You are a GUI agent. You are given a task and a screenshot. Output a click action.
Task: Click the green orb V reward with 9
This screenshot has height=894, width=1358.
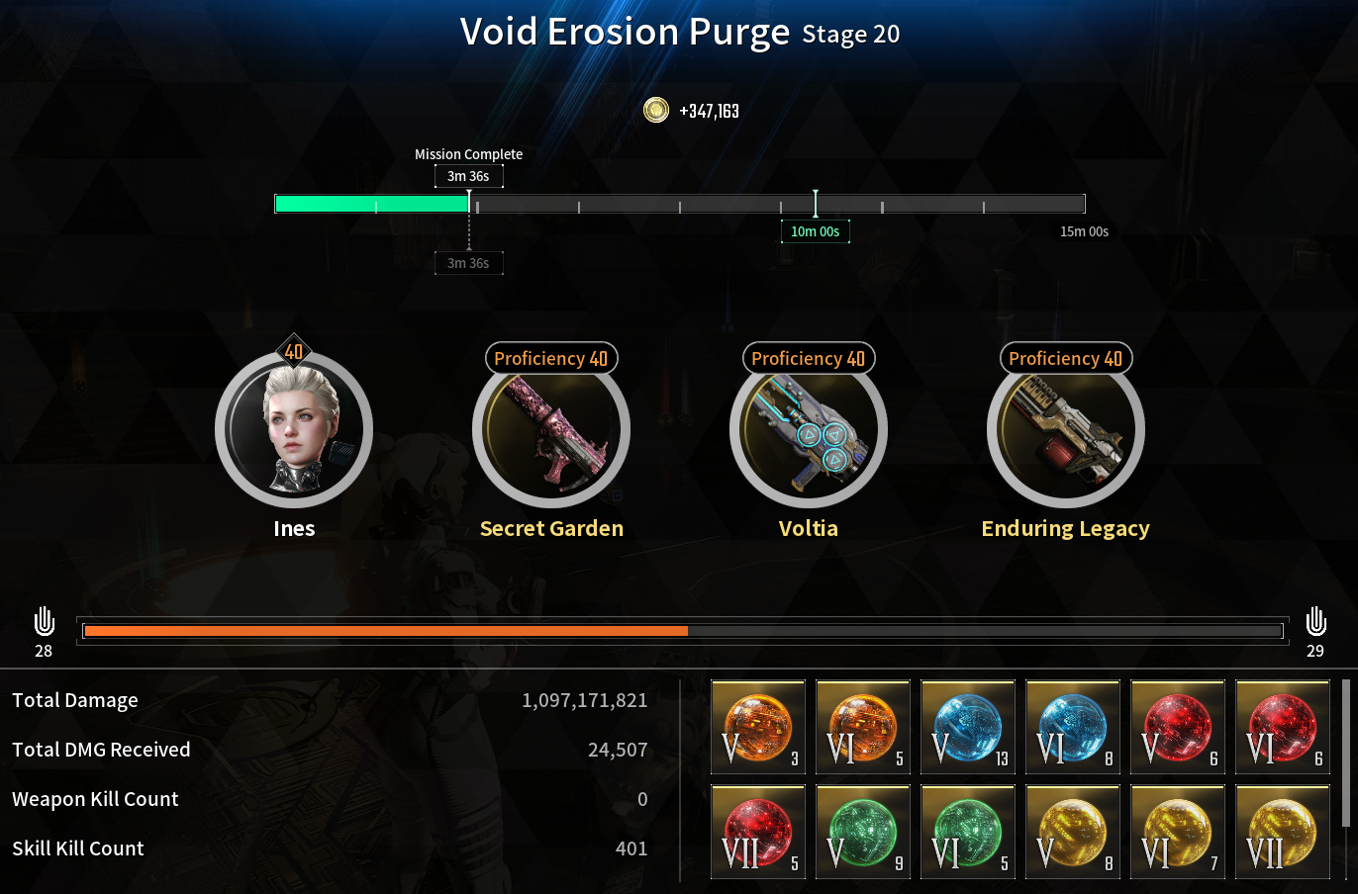[x=863, y=832]
